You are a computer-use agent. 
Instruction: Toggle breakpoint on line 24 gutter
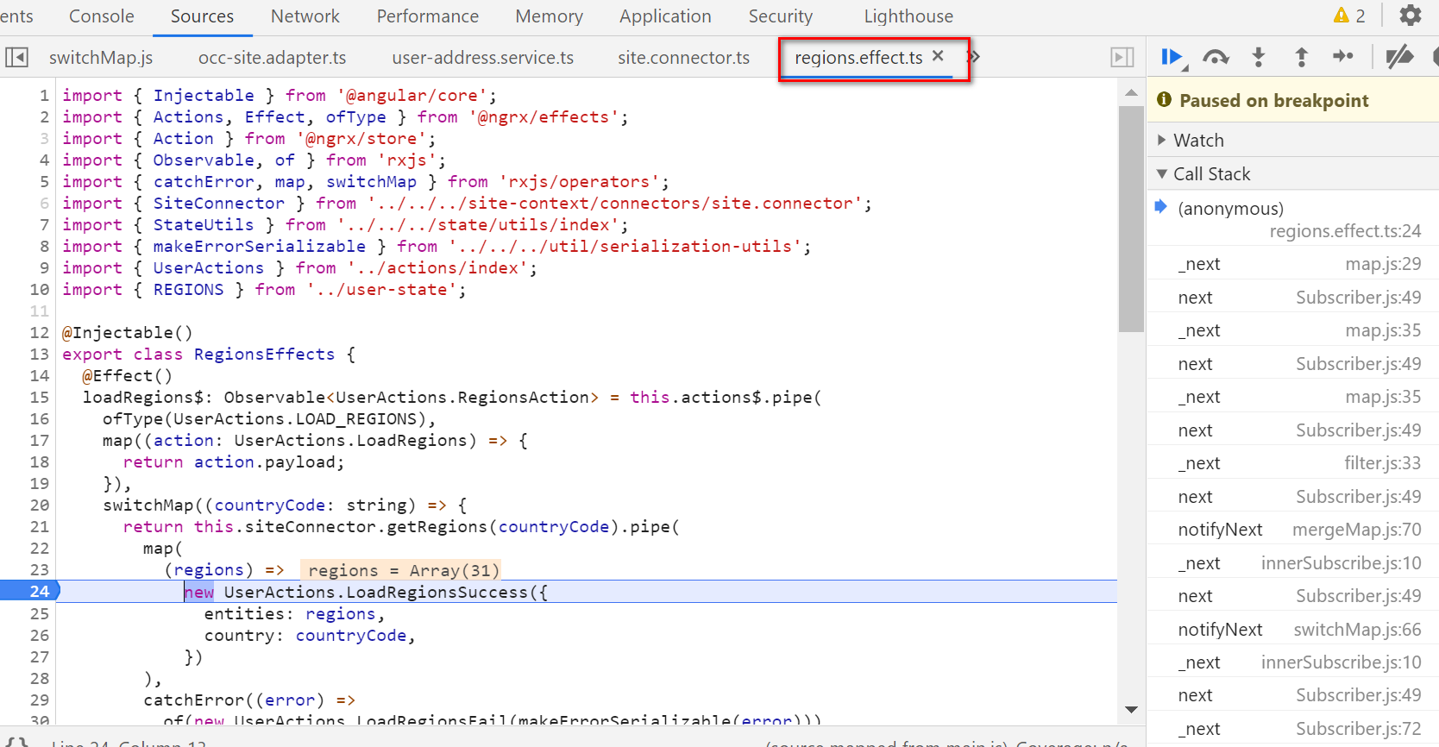[x=29, y=591]
